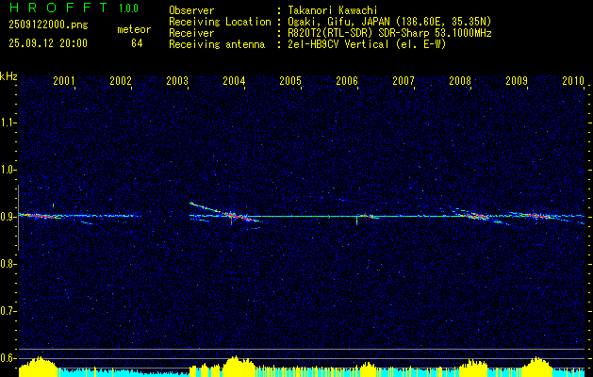
Task: Click the 2001 time axis label
Action: tap(64, 80)
